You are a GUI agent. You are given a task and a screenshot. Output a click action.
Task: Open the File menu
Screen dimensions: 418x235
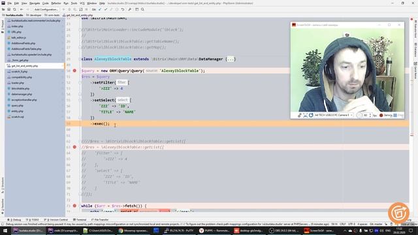click(10, 3)
